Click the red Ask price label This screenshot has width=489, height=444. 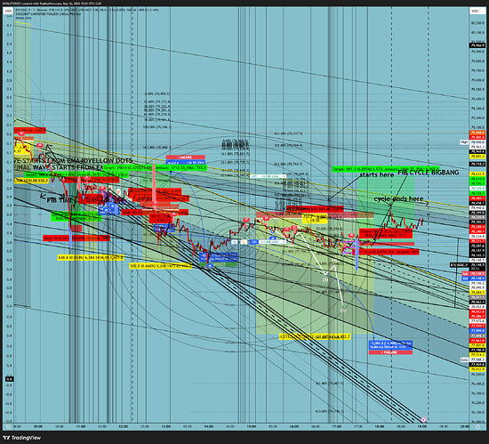click(x=473, y=274)
